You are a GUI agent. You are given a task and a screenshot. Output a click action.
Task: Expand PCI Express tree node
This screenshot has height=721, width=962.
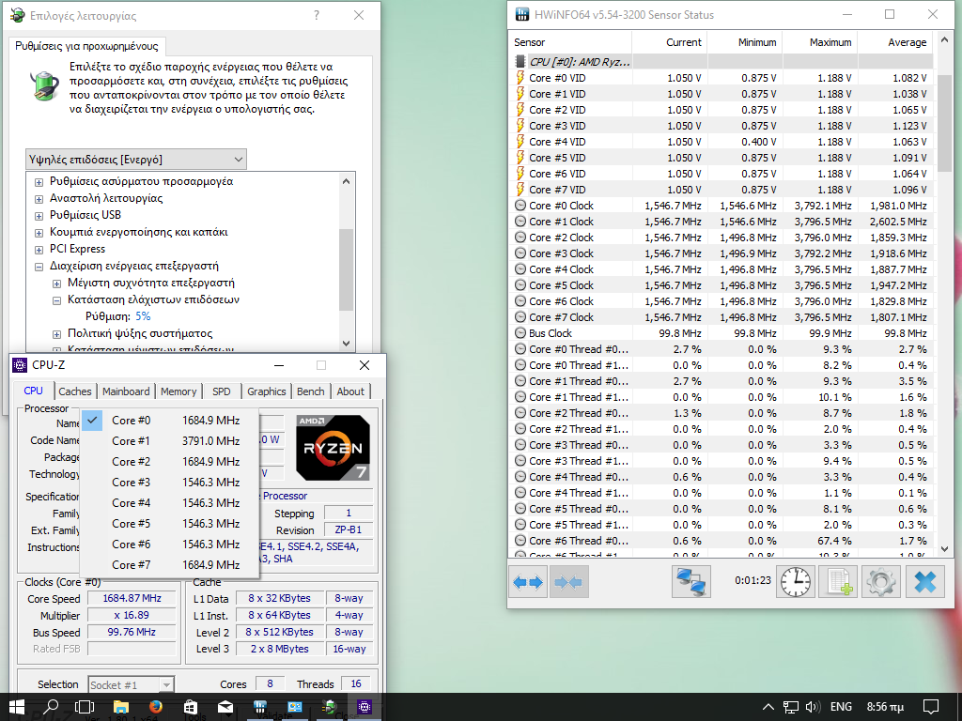tap(39, 250)
